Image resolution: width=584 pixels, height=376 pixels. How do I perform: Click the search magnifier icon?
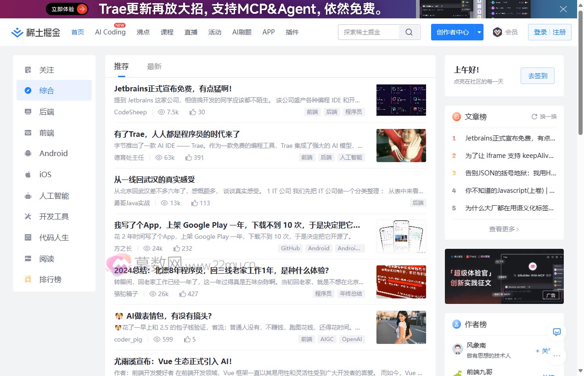[x=409, y=32]
